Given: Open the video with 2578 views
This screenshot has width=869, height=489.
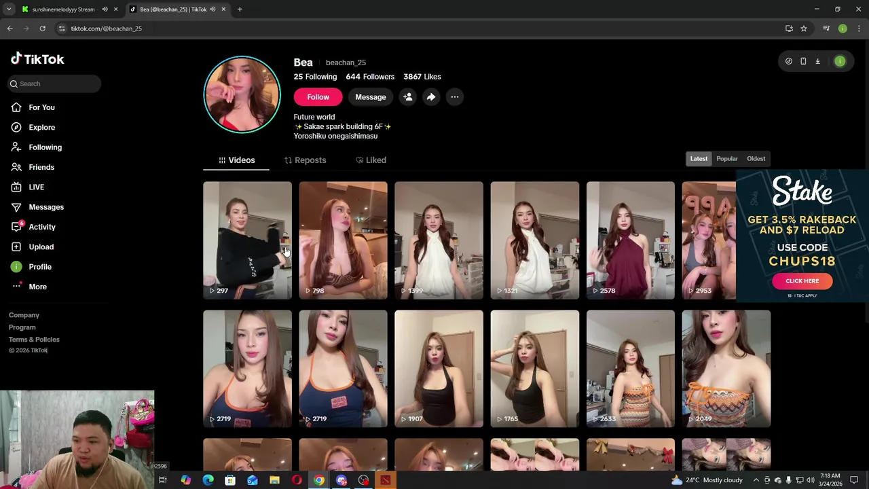Looking at the screenshot, I should [631, 240].
